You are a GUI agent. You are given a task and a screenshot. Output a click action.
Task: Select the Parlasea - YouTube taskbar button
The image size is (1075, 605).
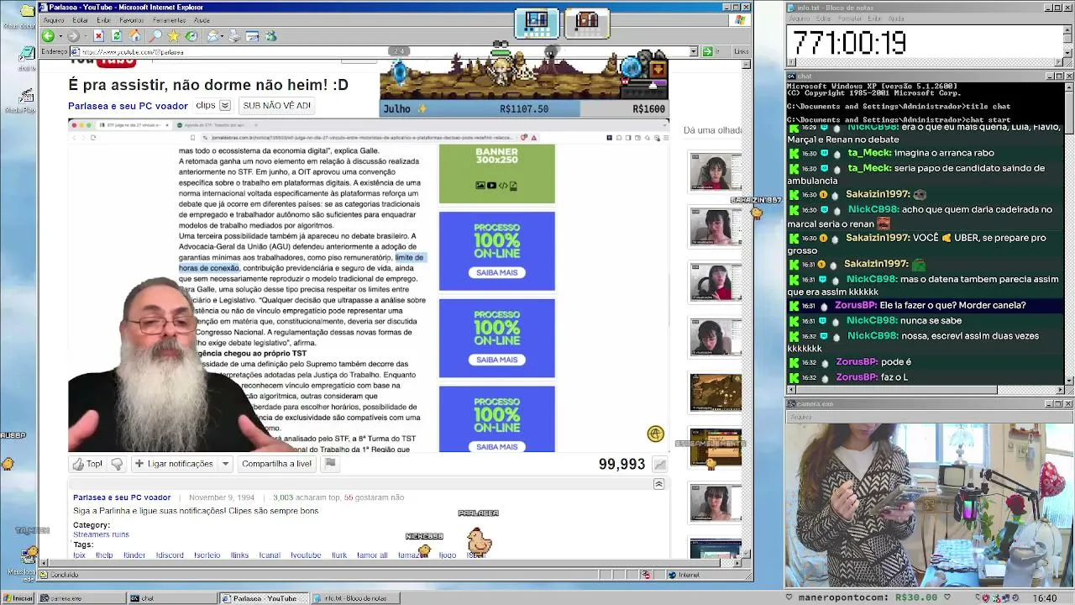point(264,598)
